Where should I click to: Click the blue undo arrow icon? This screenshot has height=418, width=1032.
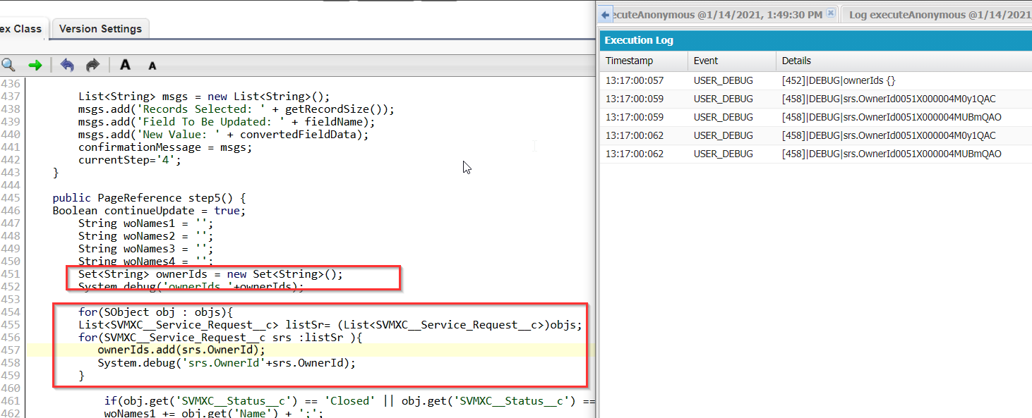tap(67, 66)
